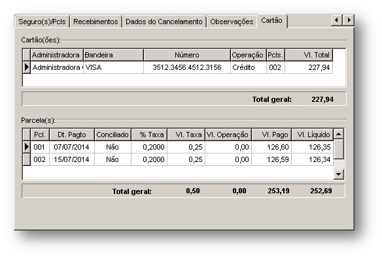Screen dimensions: 382x258
Task: Select the Cartão tab
Action: 272,21
